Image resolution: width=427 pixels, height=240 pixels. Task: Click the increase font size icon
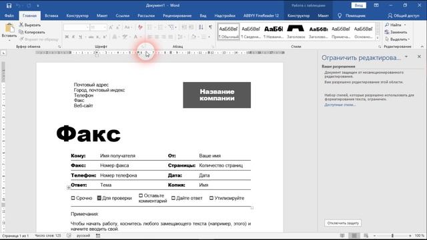pyautogui.click(x=111, y=27)
